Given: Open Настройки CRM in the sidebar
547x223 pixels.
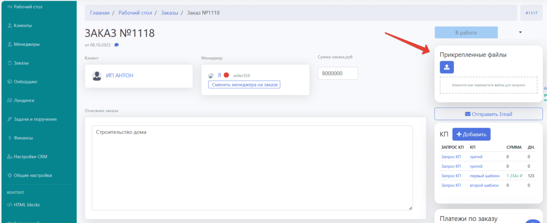Looking at the screenshot, I should click(x=30, y=157).
